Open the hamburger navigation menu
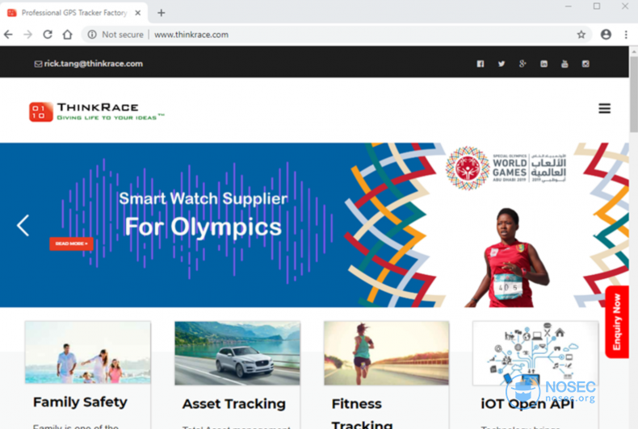Image resolution: width=638 pixels, height=429 pixels. click(x=604, y=109)
